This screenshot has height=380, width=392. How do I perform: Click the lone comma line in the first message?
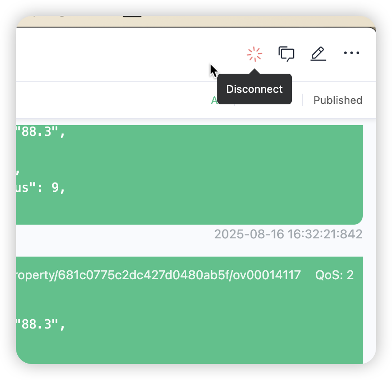tap(17, 172)
